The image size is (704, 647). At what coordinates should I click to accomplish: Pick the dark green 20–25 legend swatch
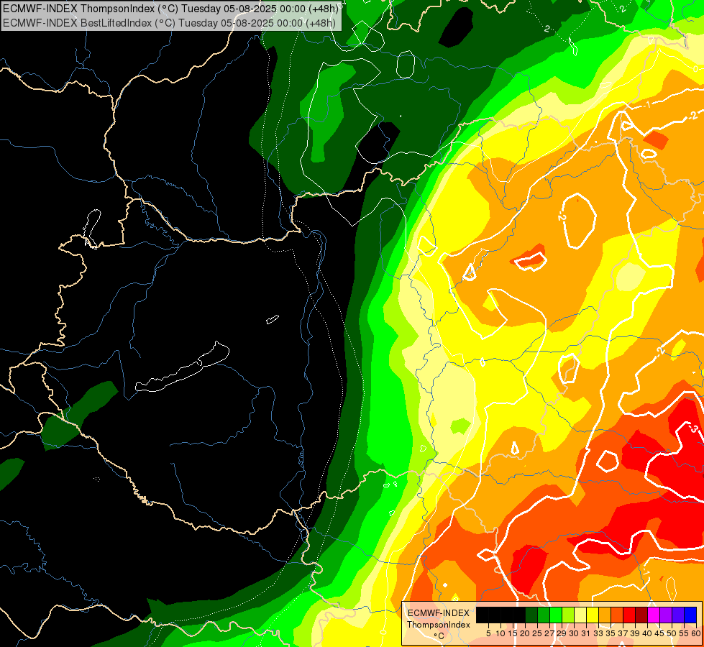click(531, 615)
